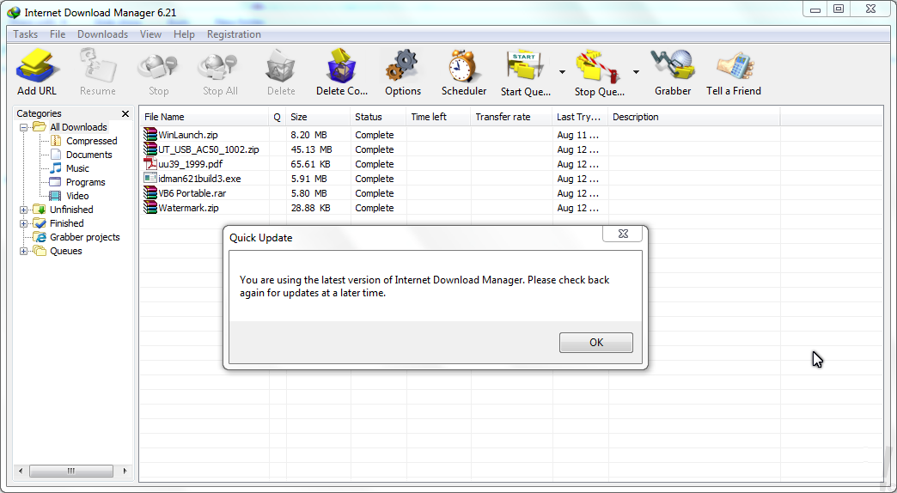Close the Categories panel
The width and height of the screenshot is (897, 493).
[125, 114]
